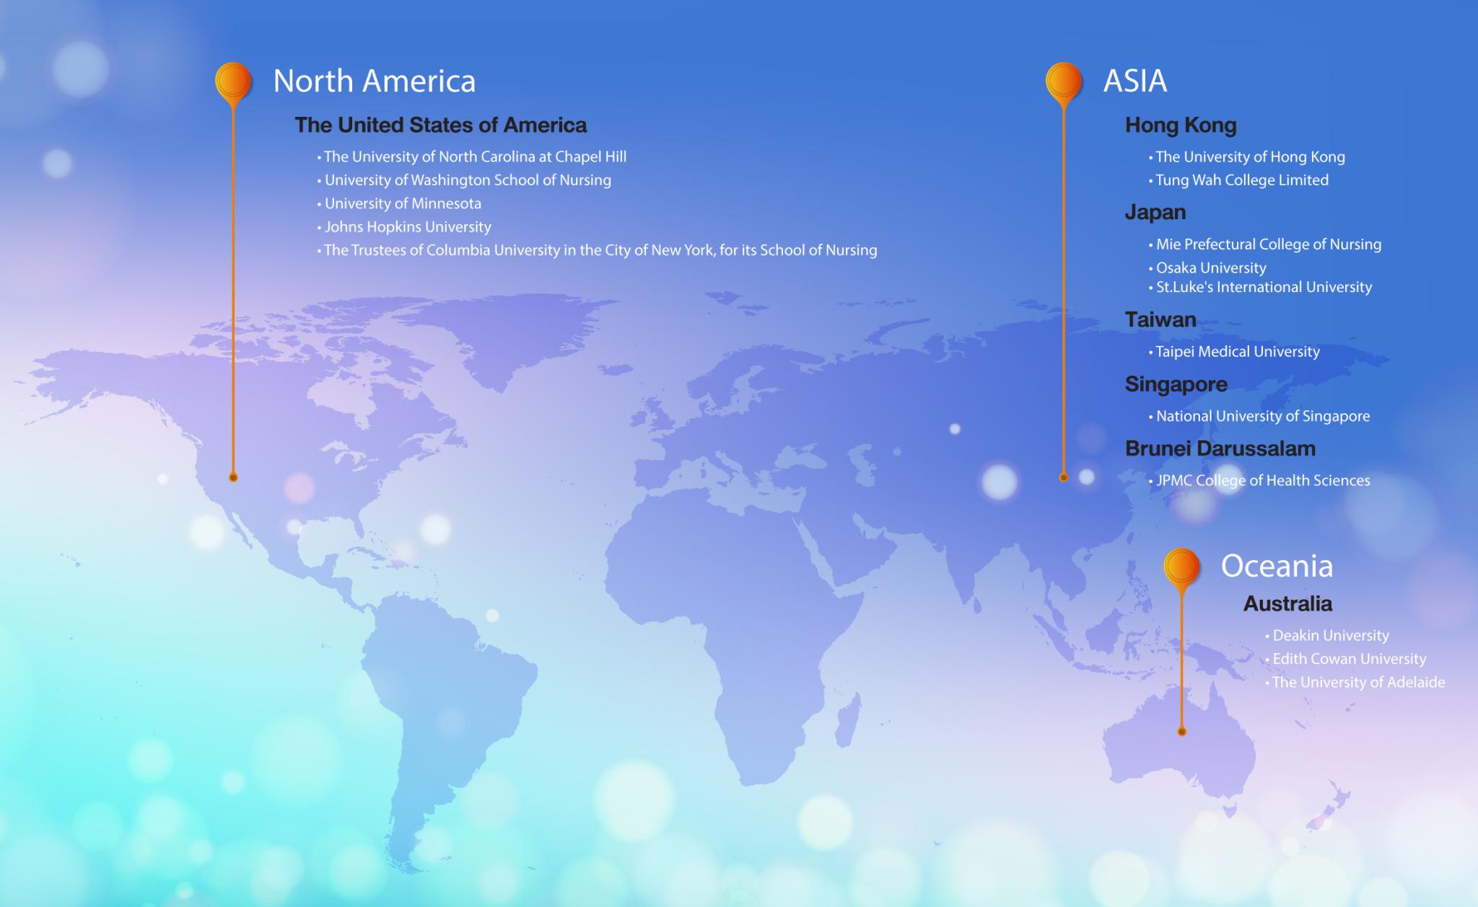Viewport: 1478px width, 907px height.
Task: Click The United States of America subheading
Action: (441, 125)
